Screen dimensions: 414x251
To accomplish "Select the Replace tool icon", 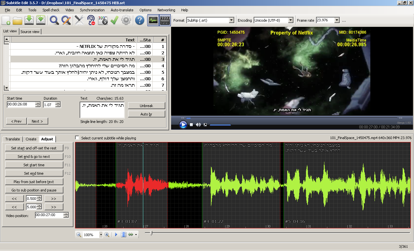I will tap(65, 20).
